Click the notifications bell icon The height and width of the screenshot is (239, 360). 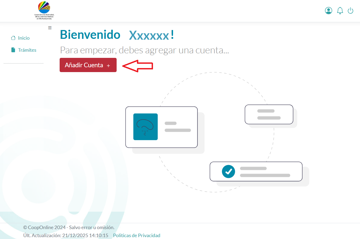pos(340,11)
